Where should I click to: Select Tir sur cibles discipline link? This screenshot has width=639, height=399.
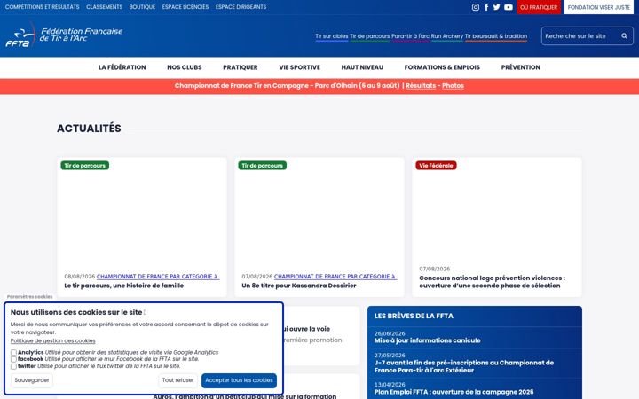(331, 36)
